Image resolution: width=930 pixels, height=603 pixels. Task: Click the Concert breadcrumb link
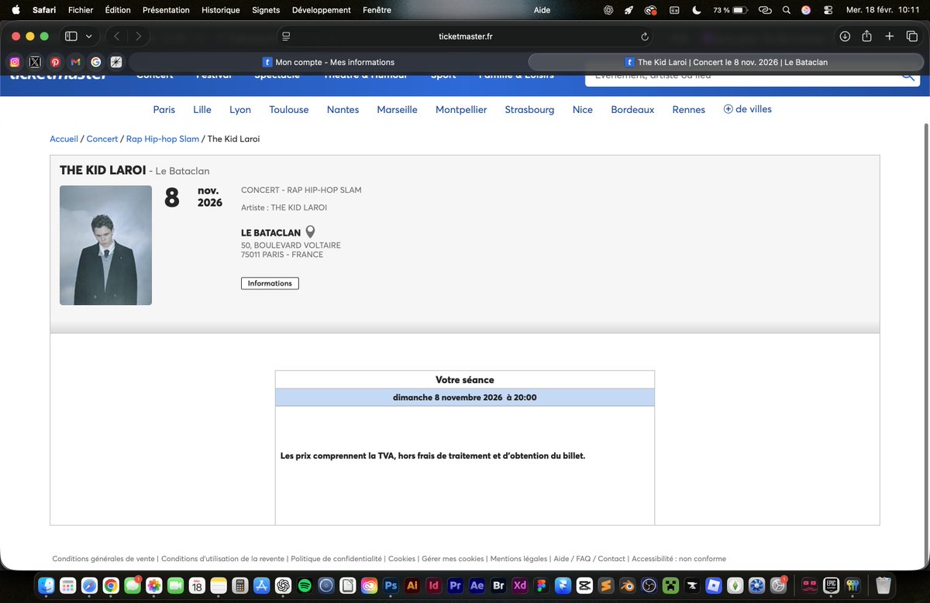102,139
